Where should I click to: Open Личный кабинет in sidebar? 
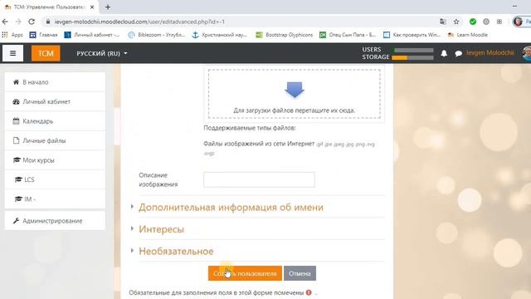pyautogui.click(x=55, y=101)
